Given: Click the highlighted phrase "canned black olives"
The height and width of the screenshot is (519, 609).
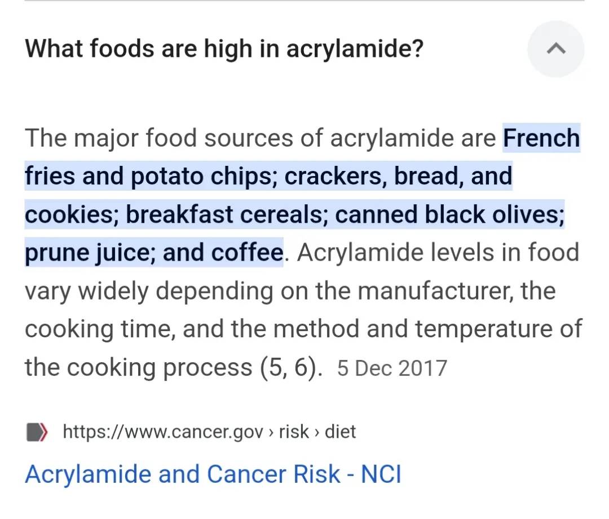Looking at the screenshot, I should pyautogui.click(x=448, y=215).
